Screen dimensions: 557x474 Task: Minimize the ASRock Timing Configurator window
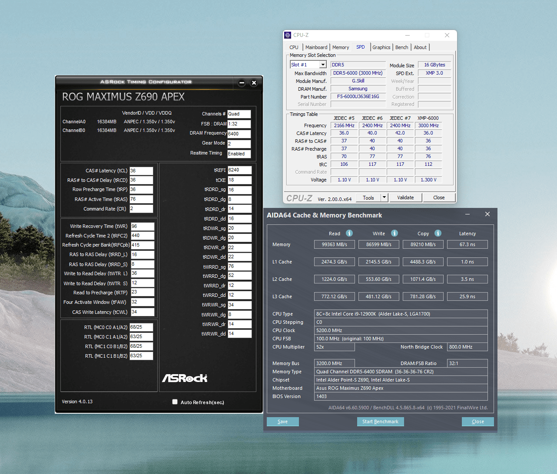242,83
